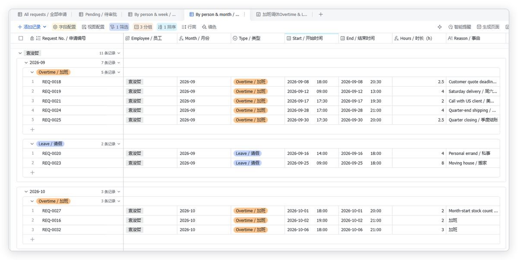Image resolution: width=518 pixels, height=260 pixels.
Task: Select the Request No. / 申请编号 column header
Action: click(x=64, y=38)
